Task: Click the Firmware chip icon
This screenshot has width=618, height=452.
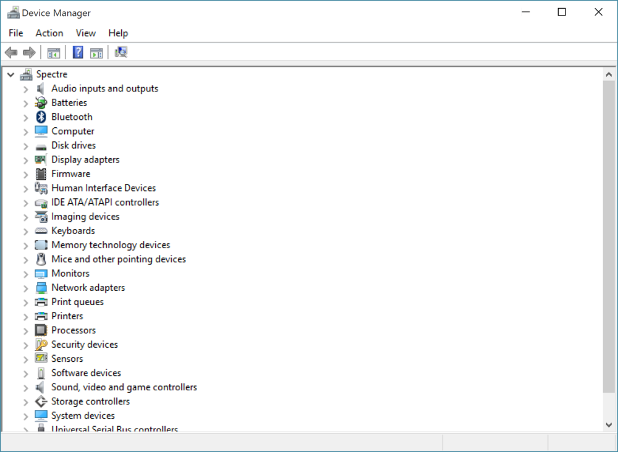Action: point(41,174)
